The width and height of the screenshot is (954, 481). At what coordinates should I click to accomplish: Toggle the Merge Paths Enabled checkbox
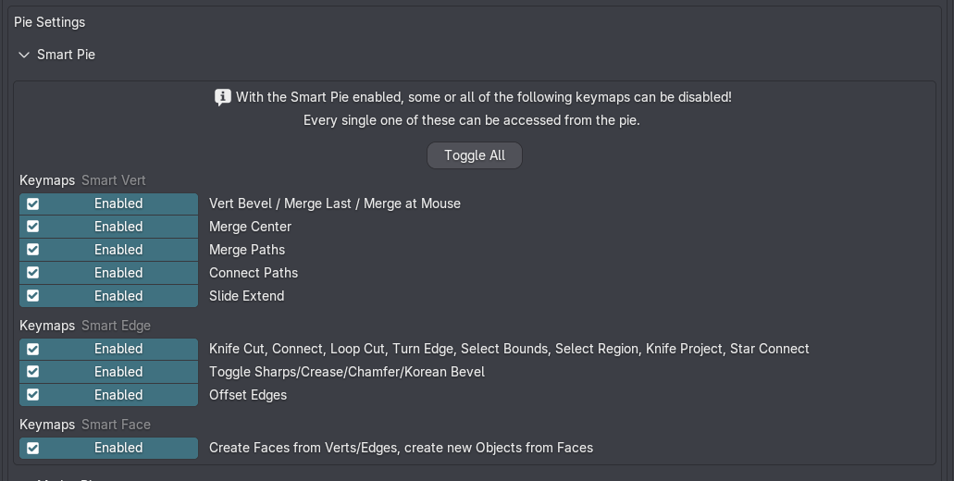109,250
